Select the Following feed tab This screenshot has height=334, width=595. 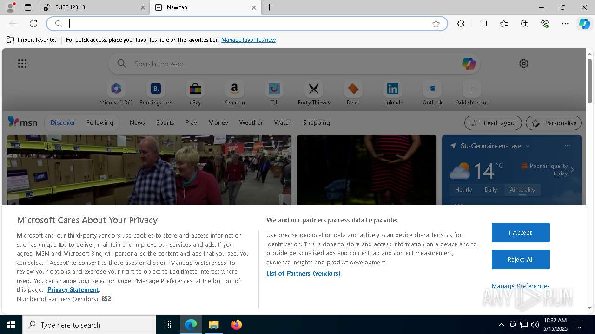coord(99,122)
